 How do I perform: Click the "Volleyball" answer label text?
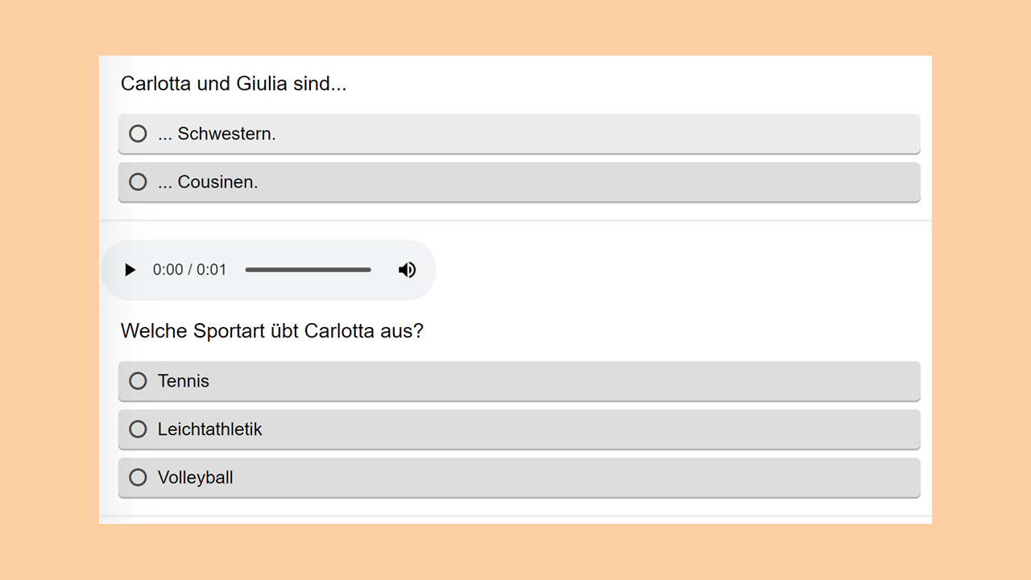click(x=196, y=478)
